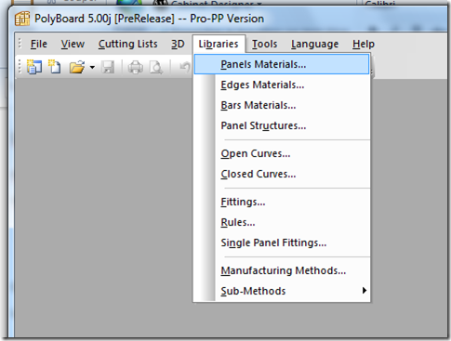Expand the Open folder dropdown arrow
This screenshot has height=341, width=451.
[x=92, y=67]
